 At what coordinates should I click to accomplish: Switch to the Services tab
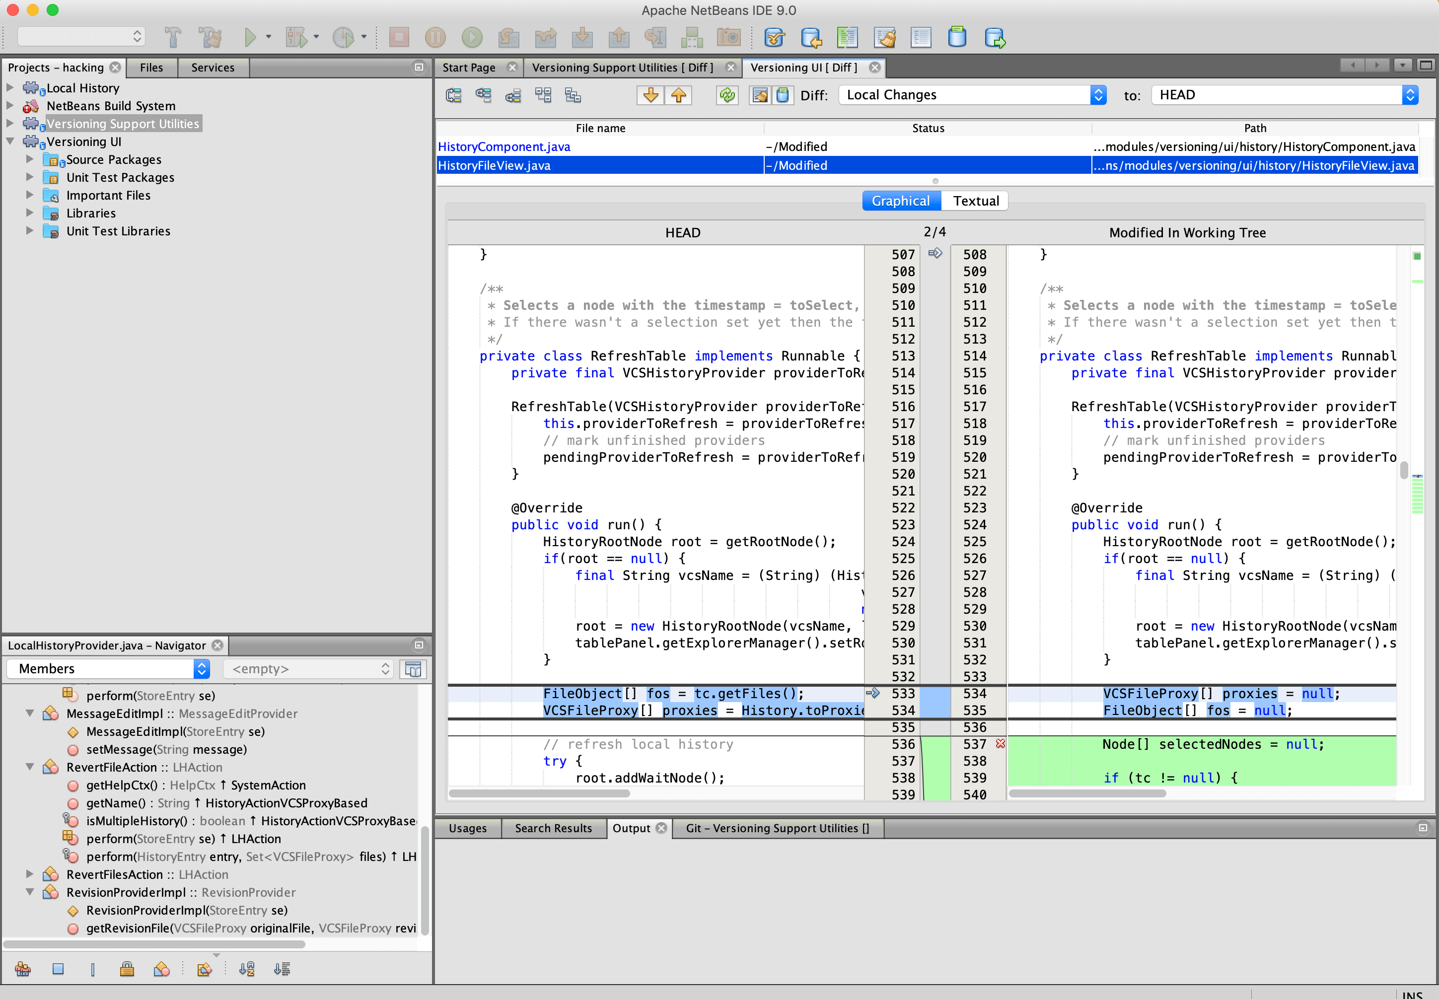point(213,68)
